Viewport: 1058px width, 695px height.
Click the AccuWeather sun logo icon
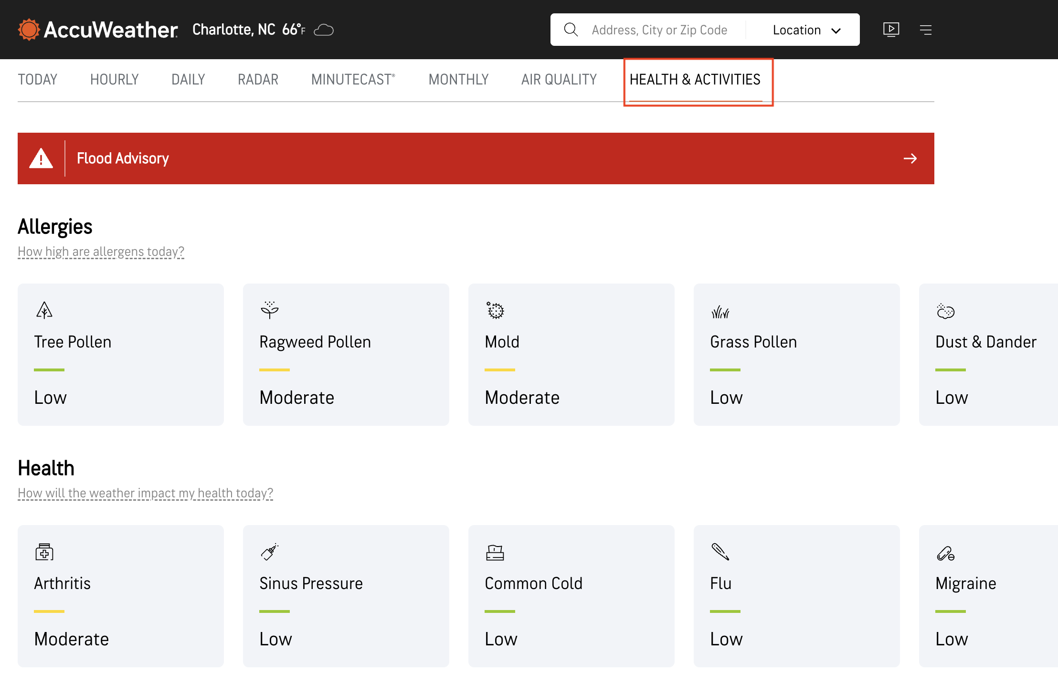point(29,30)
